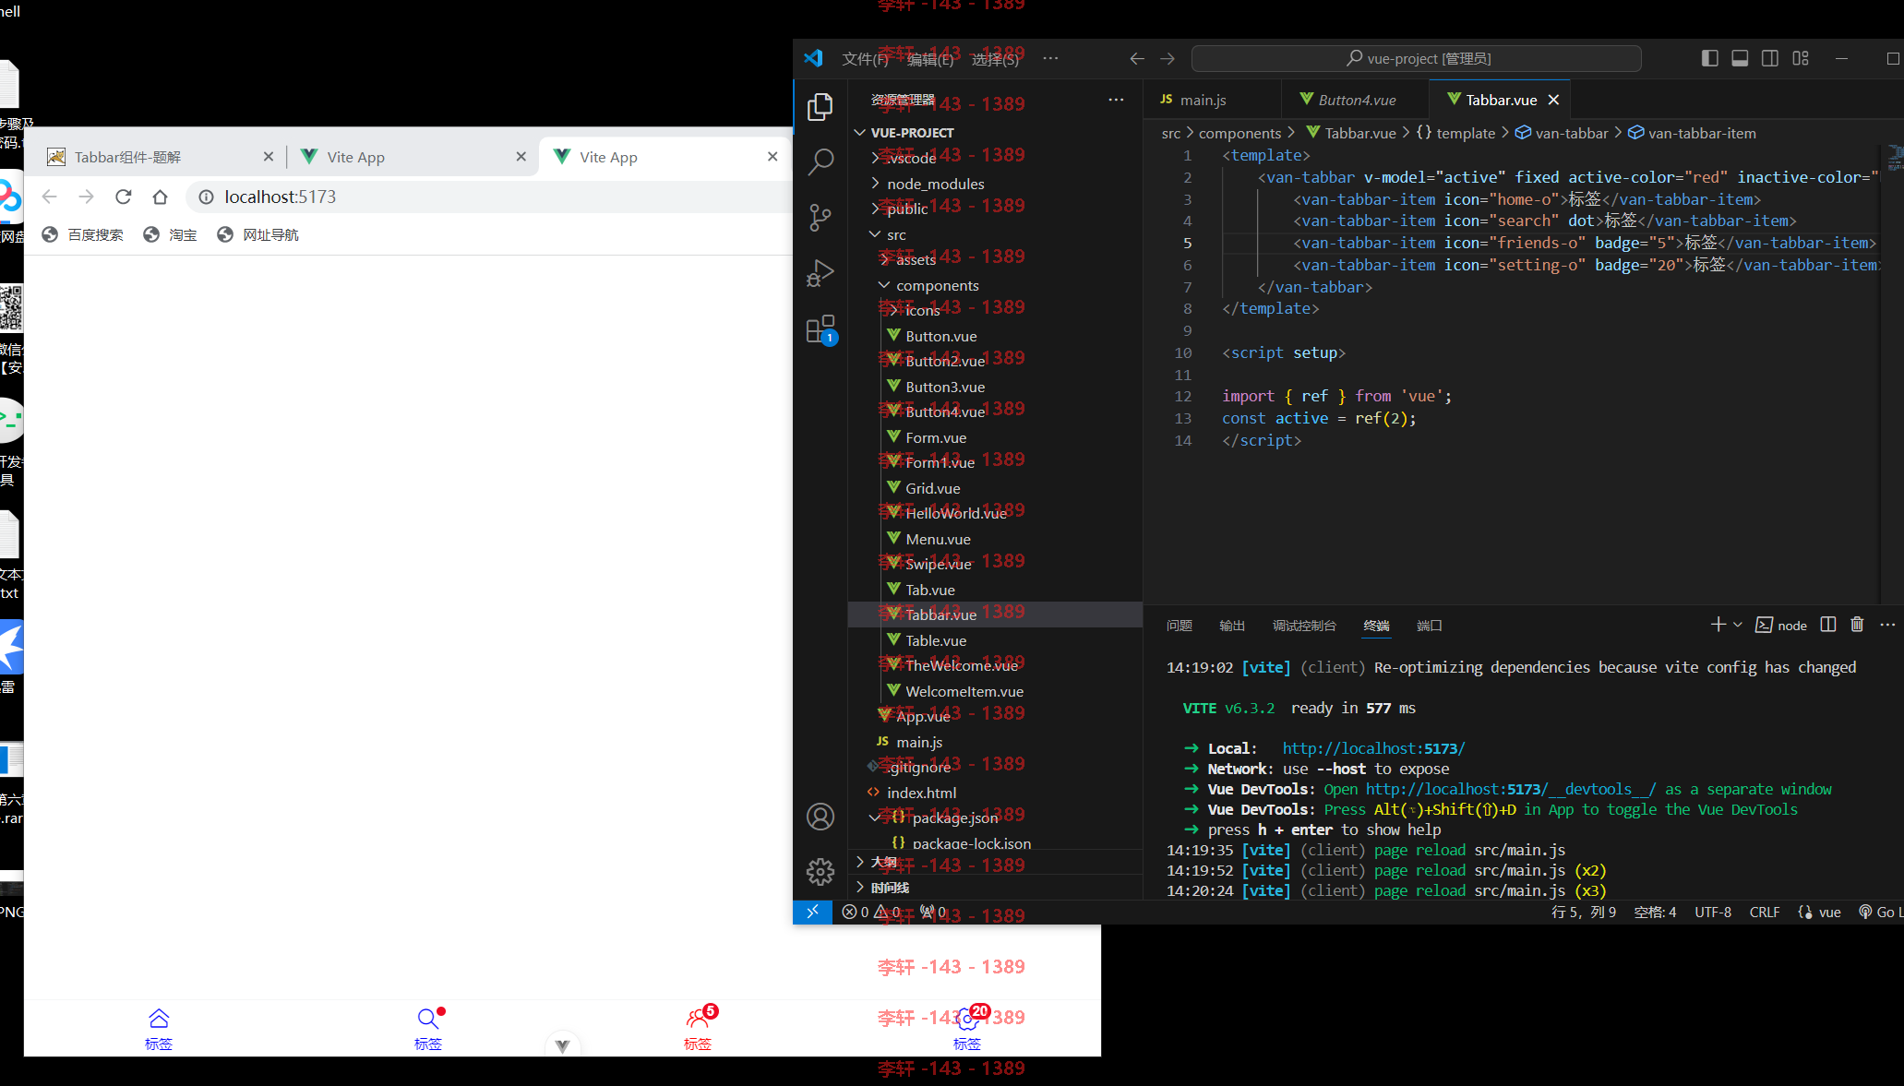Open http://localhost:5173/ link in terminal
Image resolution: width=1904 pixels, height=1086 pixels.
1373,748
